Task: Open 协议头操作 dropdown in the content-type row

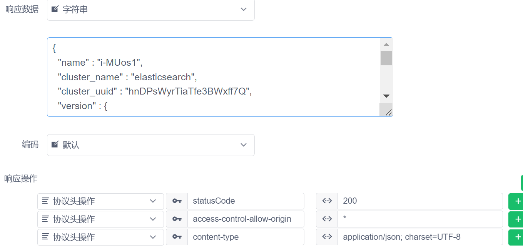Action: point(100,237)
